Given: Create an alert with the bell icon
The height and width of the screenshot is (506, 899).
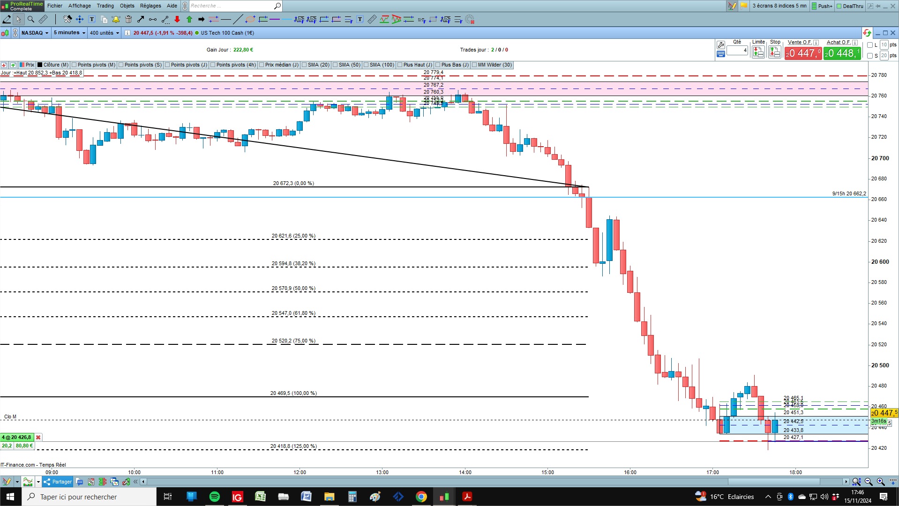Looking at the screenshot, I should click(116, 19).
